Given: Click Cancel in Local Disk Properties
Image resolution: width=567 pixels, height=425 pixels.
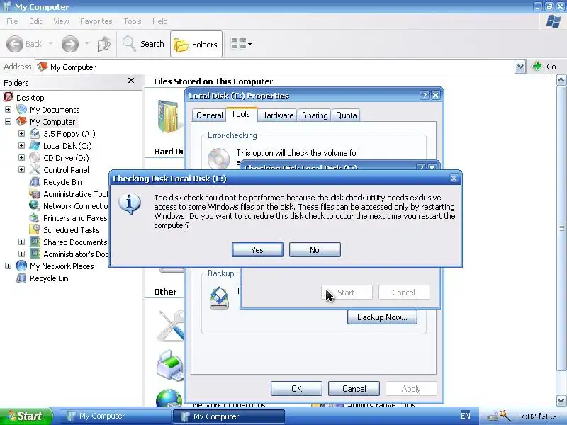Looking at the screenshot, I should [354, 388].
